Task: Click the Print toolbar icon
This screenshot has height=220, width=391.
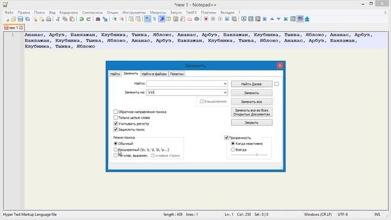Action: point(49,19)
